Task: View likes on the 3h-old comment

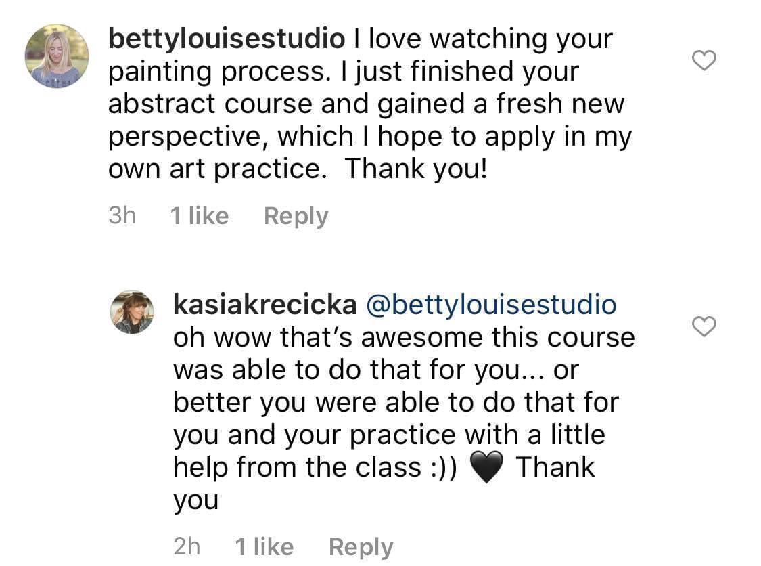Action: (x=200, y=216)
